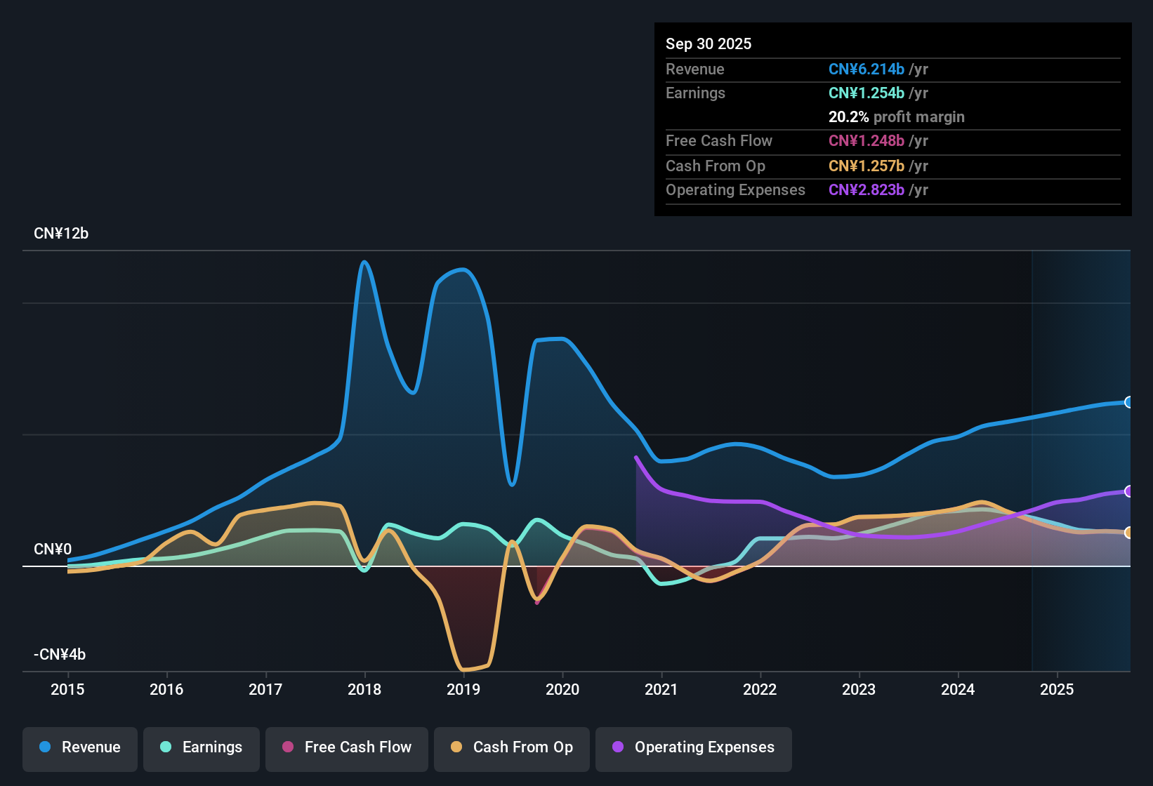This screenshot has height=786, width=1153.
Task: Toggle the Revenue series visibility
Action: pyautogui.click(x=79, y=747)
